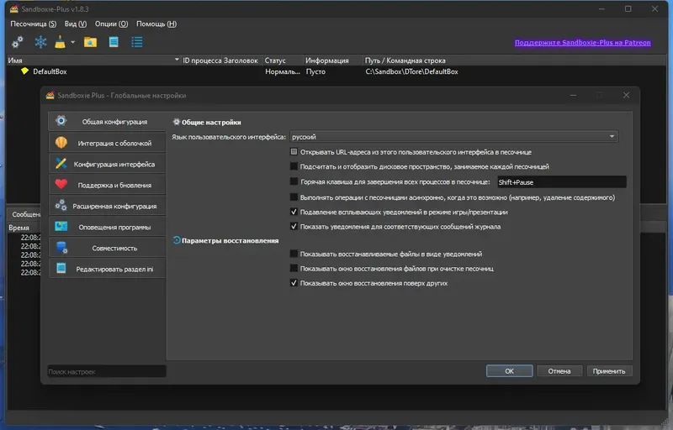This screenshot has height=430, width=673.
Task: Switch to Конфигурация интерфейса tab
Action: pos(108,164)
